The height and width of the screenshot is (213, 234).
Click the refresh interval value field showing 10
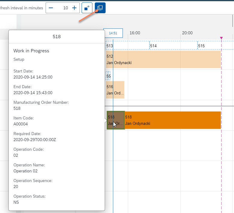pyautogui.click(x=63, y=8)
